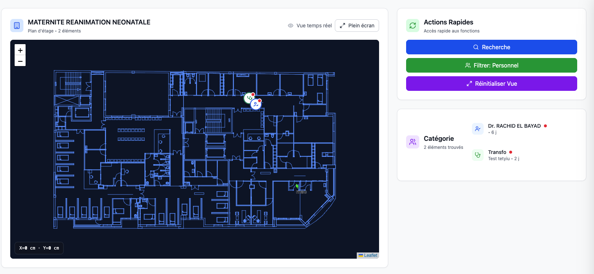Select the Transfo entry in the list
The image size is (594, 274).
[497, 152]
